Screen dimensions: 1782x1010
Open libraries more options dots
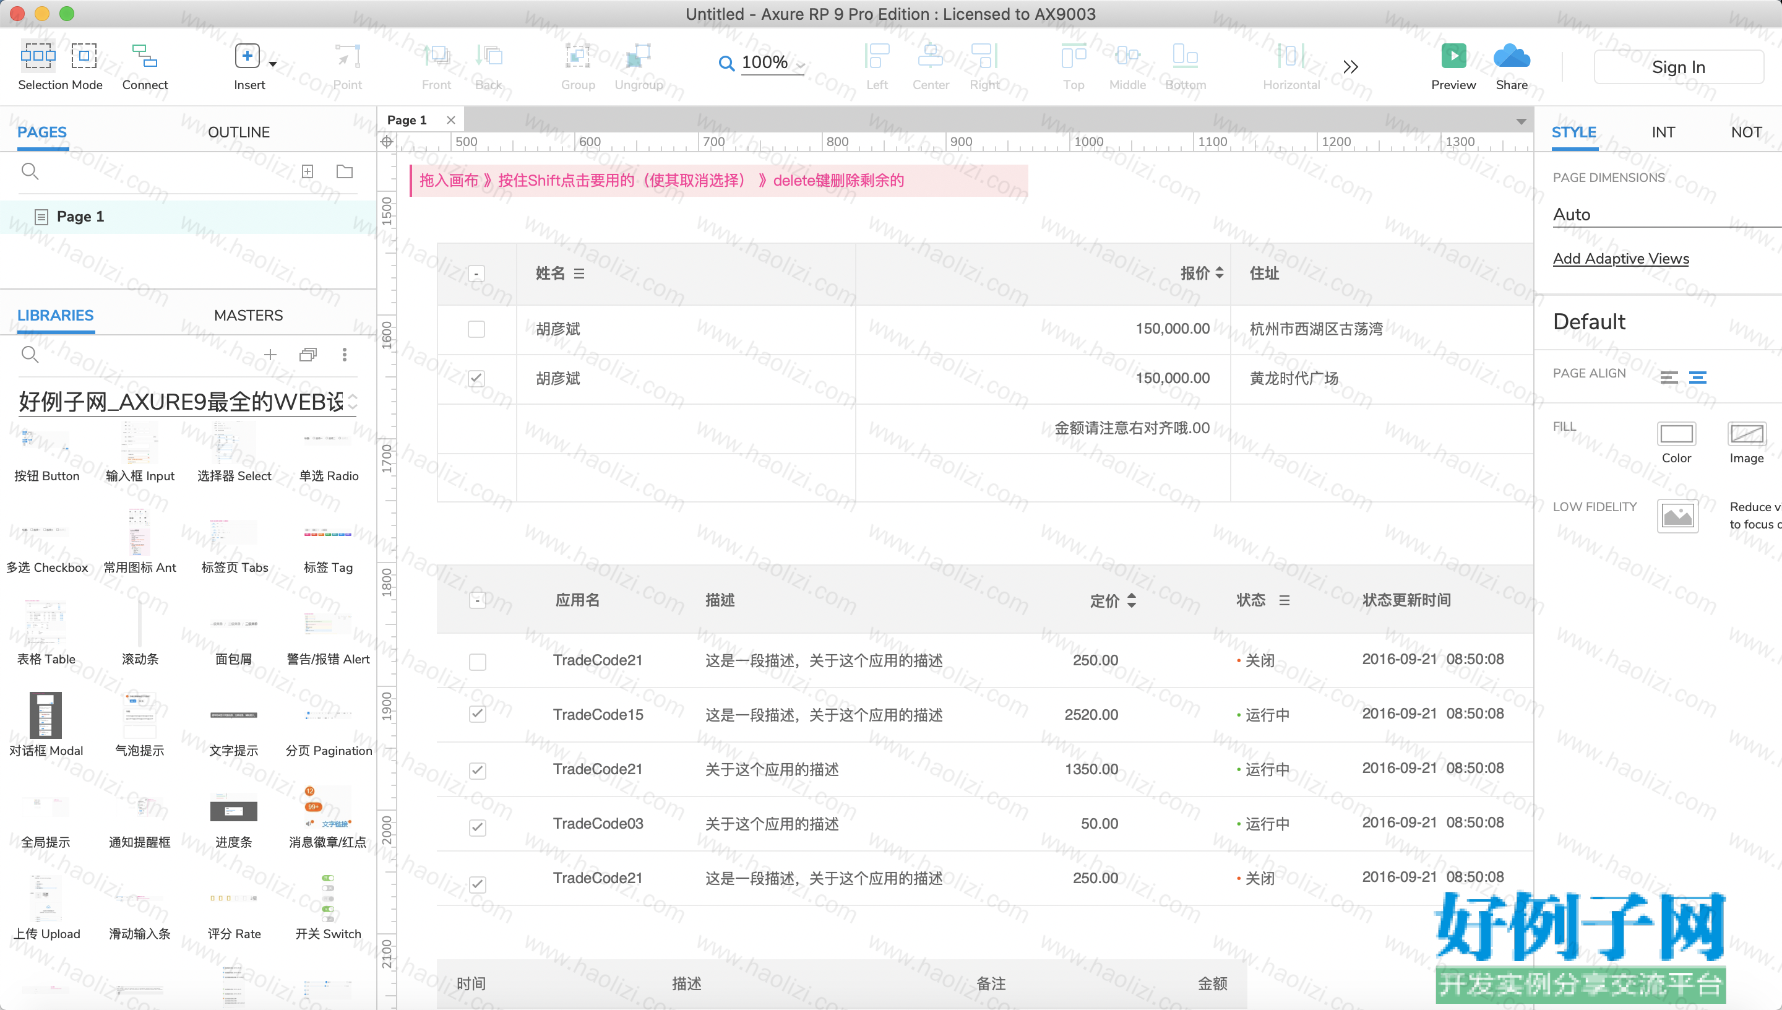[x=345, y=355]
